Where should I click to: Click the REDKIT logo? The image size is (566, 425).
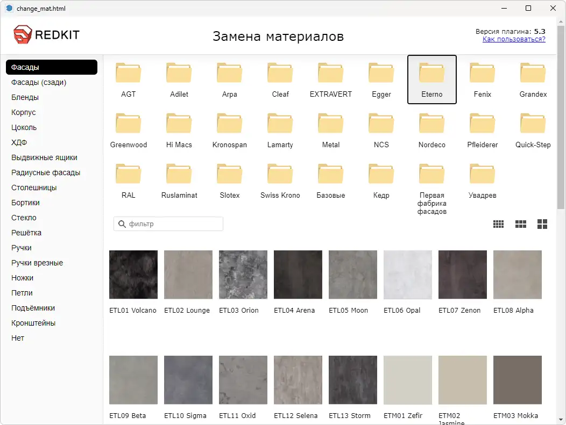pos(47,34)
